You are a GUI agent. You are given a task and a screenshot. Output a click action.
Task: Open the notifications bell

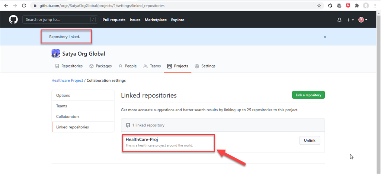(339, 20)
